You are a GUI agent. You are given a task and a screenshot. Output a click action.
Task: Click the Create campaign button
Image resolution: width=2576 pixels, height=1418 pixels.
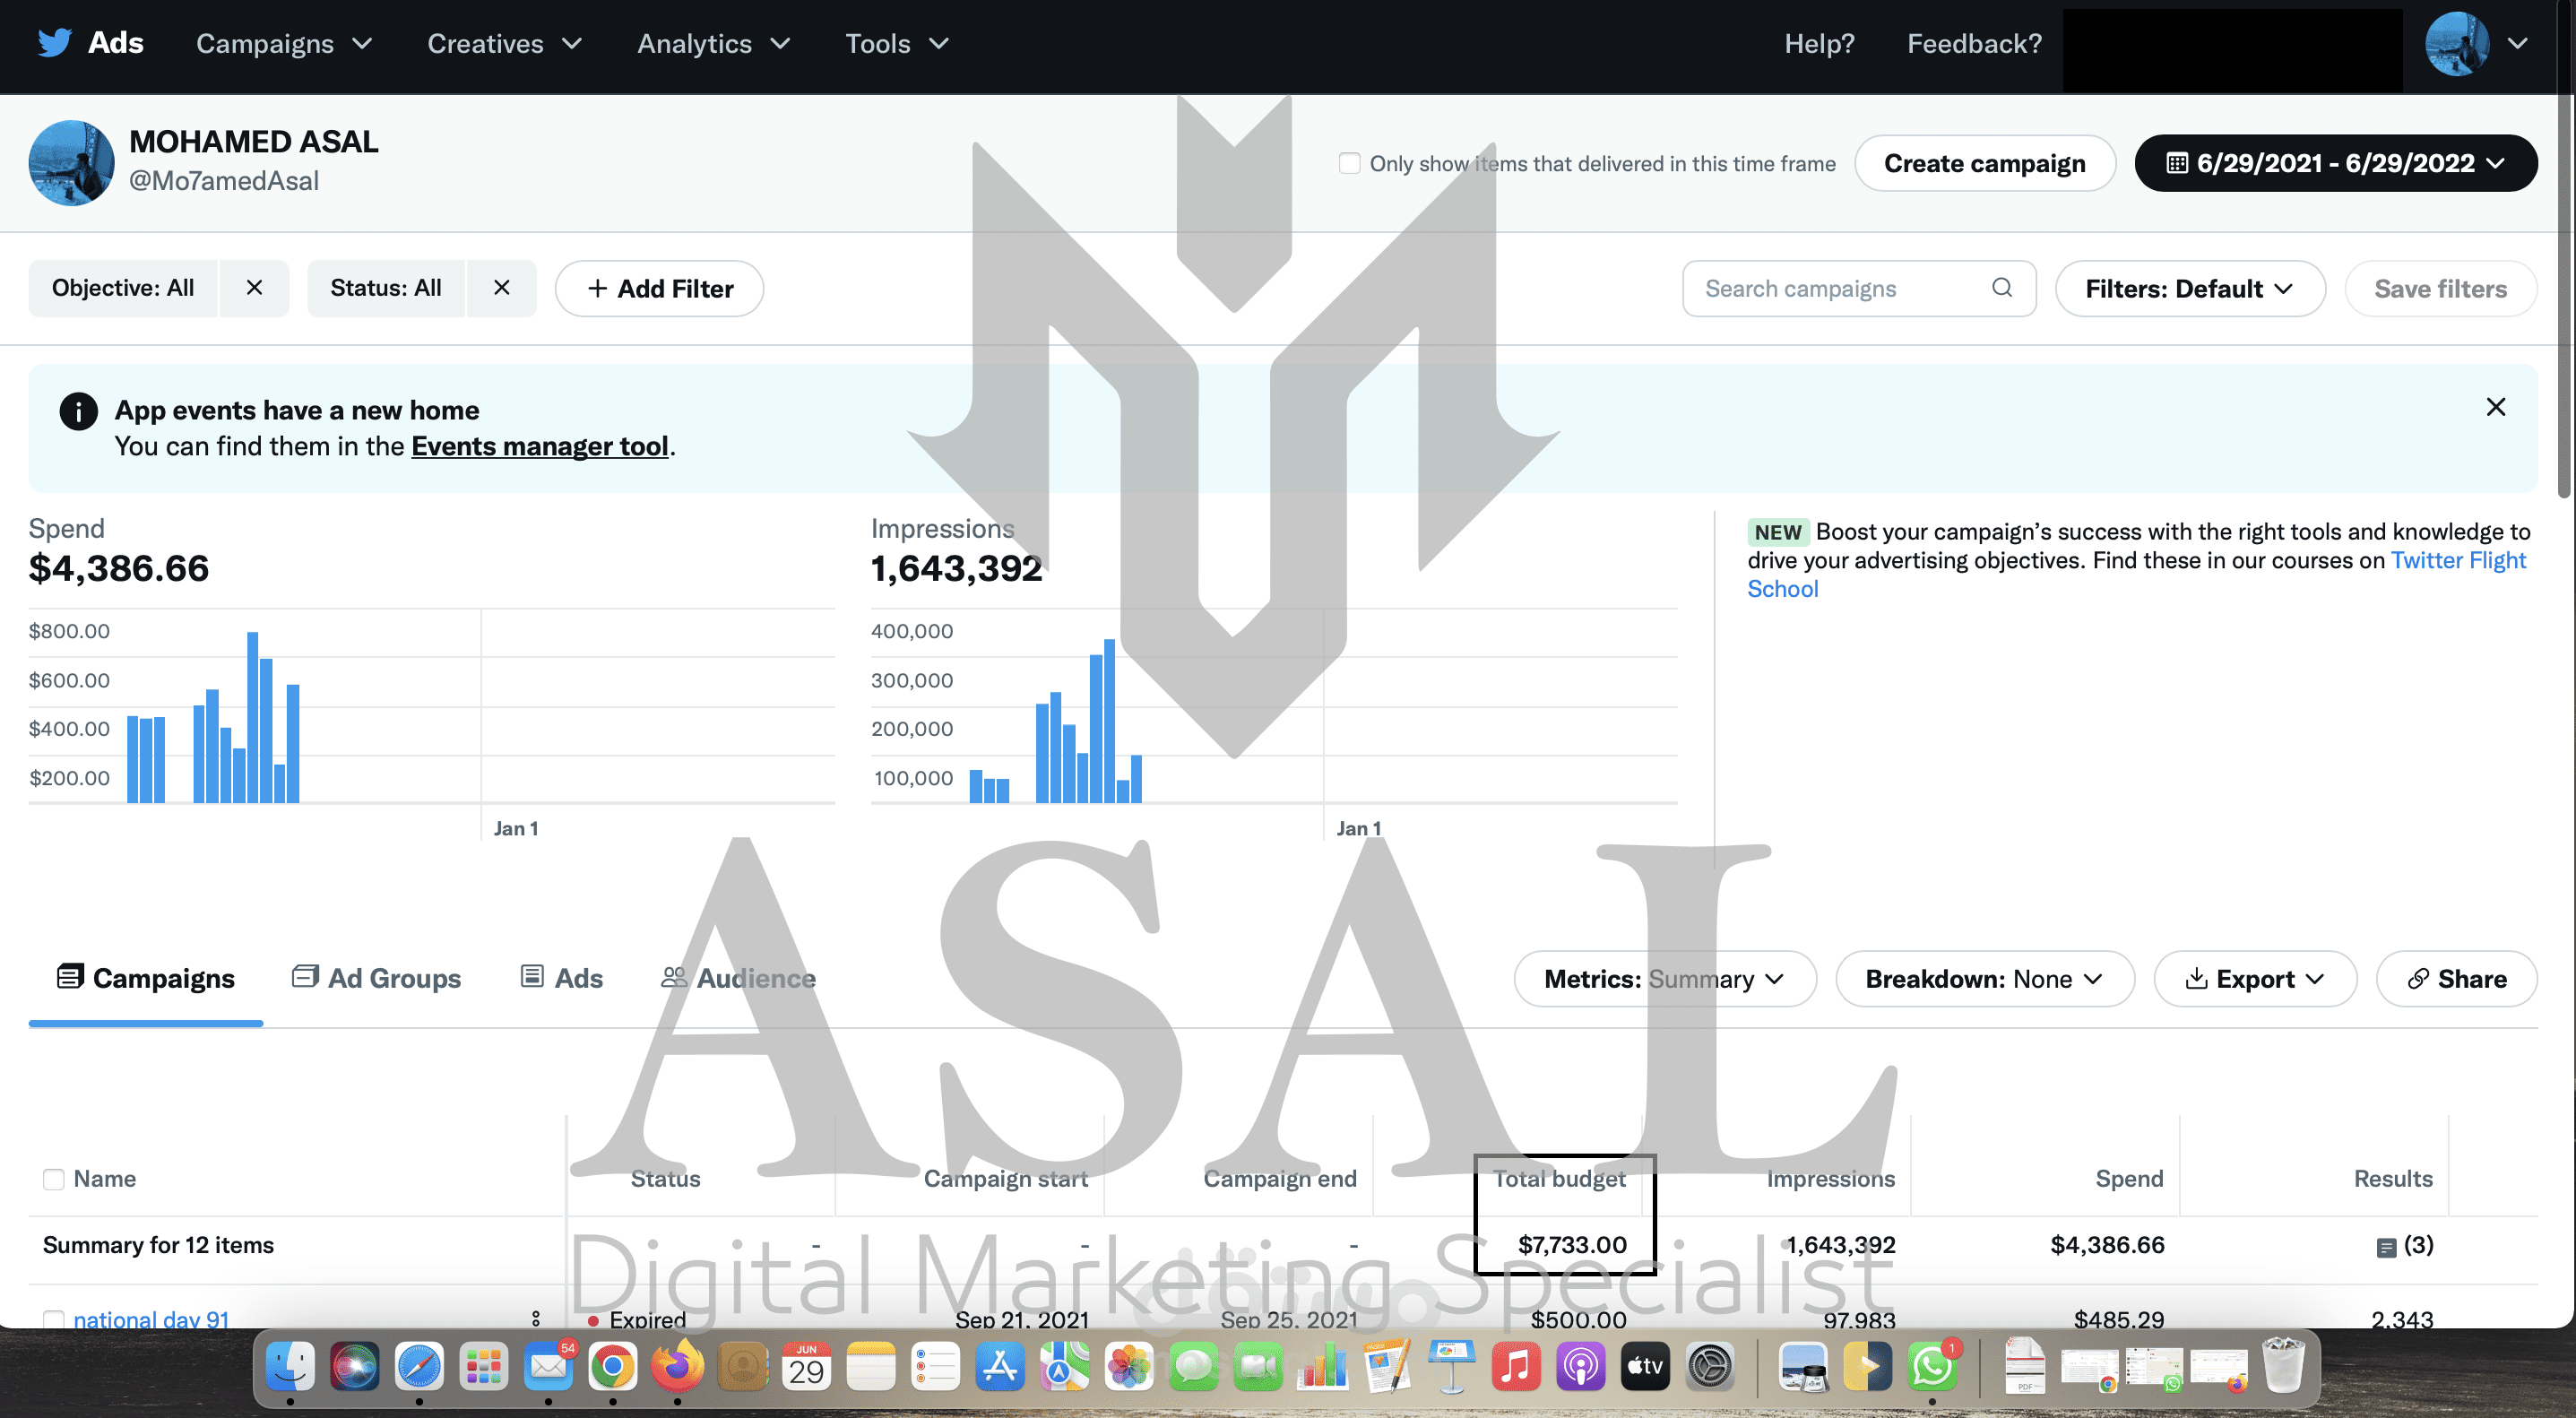click(x=1984, y=163)
